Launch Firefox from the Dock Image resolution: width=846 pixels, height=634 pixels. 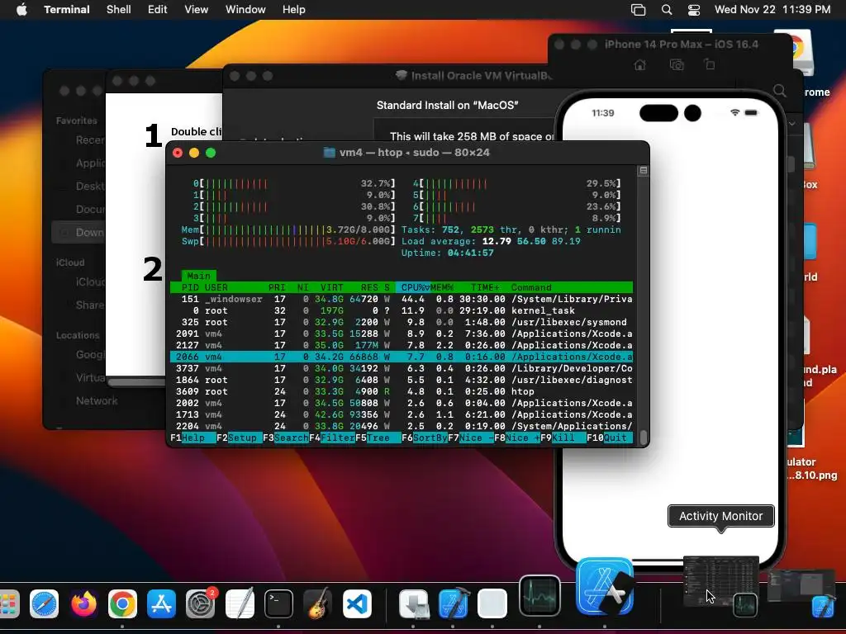(x=83, y=603)
